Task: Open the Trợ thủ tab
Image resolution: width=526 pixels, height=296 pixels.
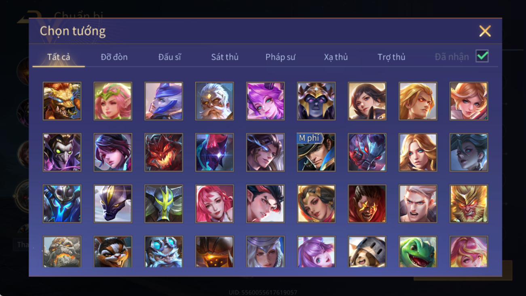Action: point(391,57)
